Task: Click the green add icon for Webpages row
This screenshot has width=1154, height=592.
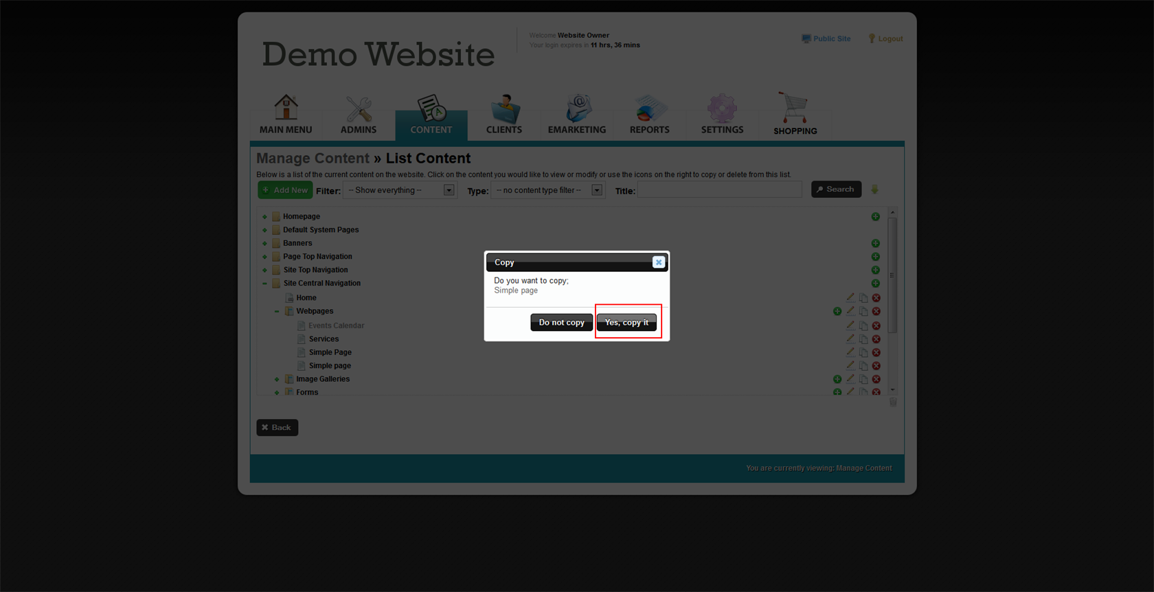Action: pyautogui.click(x=837, y=311)
